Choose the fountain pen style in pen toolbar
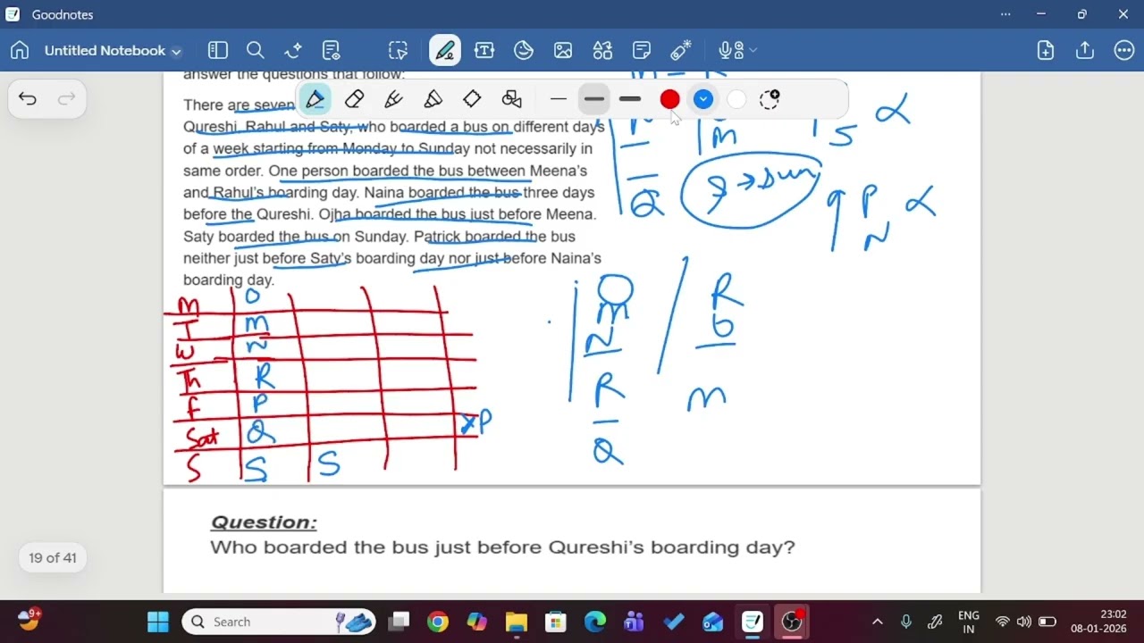This screenshot has width=1144, height=643. tap(315, 99)
